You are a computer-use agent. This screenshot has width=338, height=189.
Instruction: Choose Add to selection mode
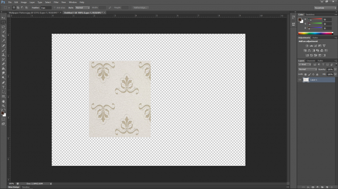point(18,8)
